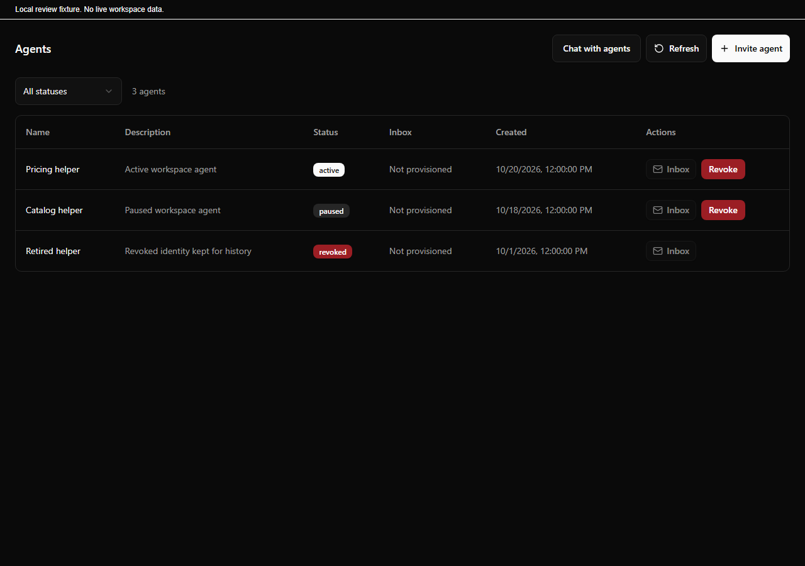805x566 pixels.
Task: Click 'Active workspace agent' description
Action: pyautogui.click(x=170, y=169)
